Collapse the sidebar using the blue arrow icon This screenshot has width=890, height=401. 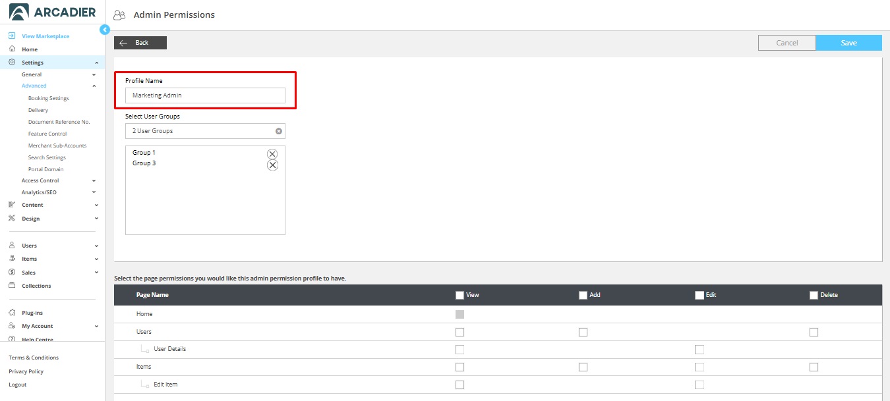point(104,30)
